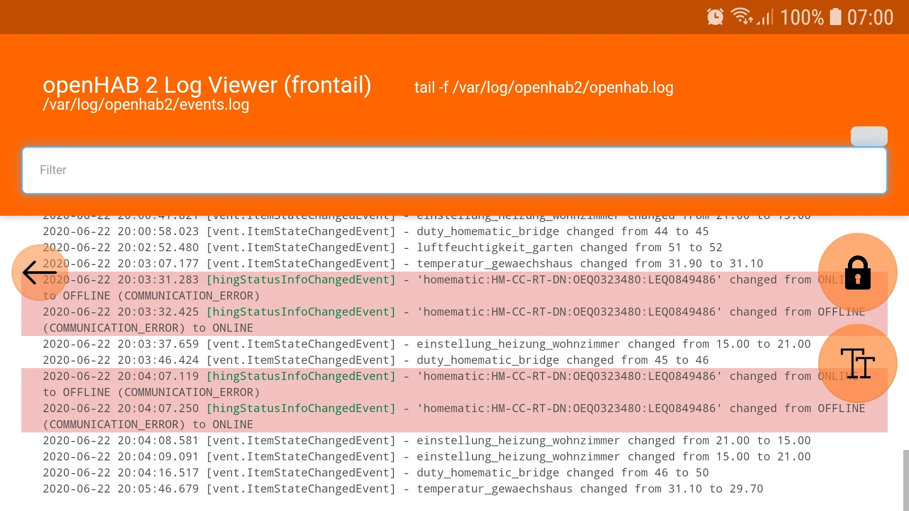The height and width of the screenshot is (511, 909).
Task: Open the text size button
Action: click(857, 363)
